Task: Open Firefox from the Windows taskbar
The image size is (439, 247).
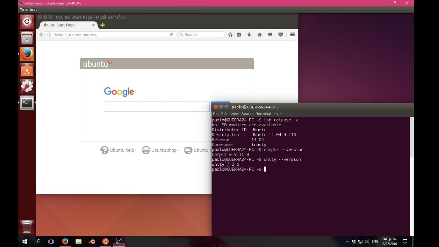Action: pyautogui.click(x=65, y=241)
